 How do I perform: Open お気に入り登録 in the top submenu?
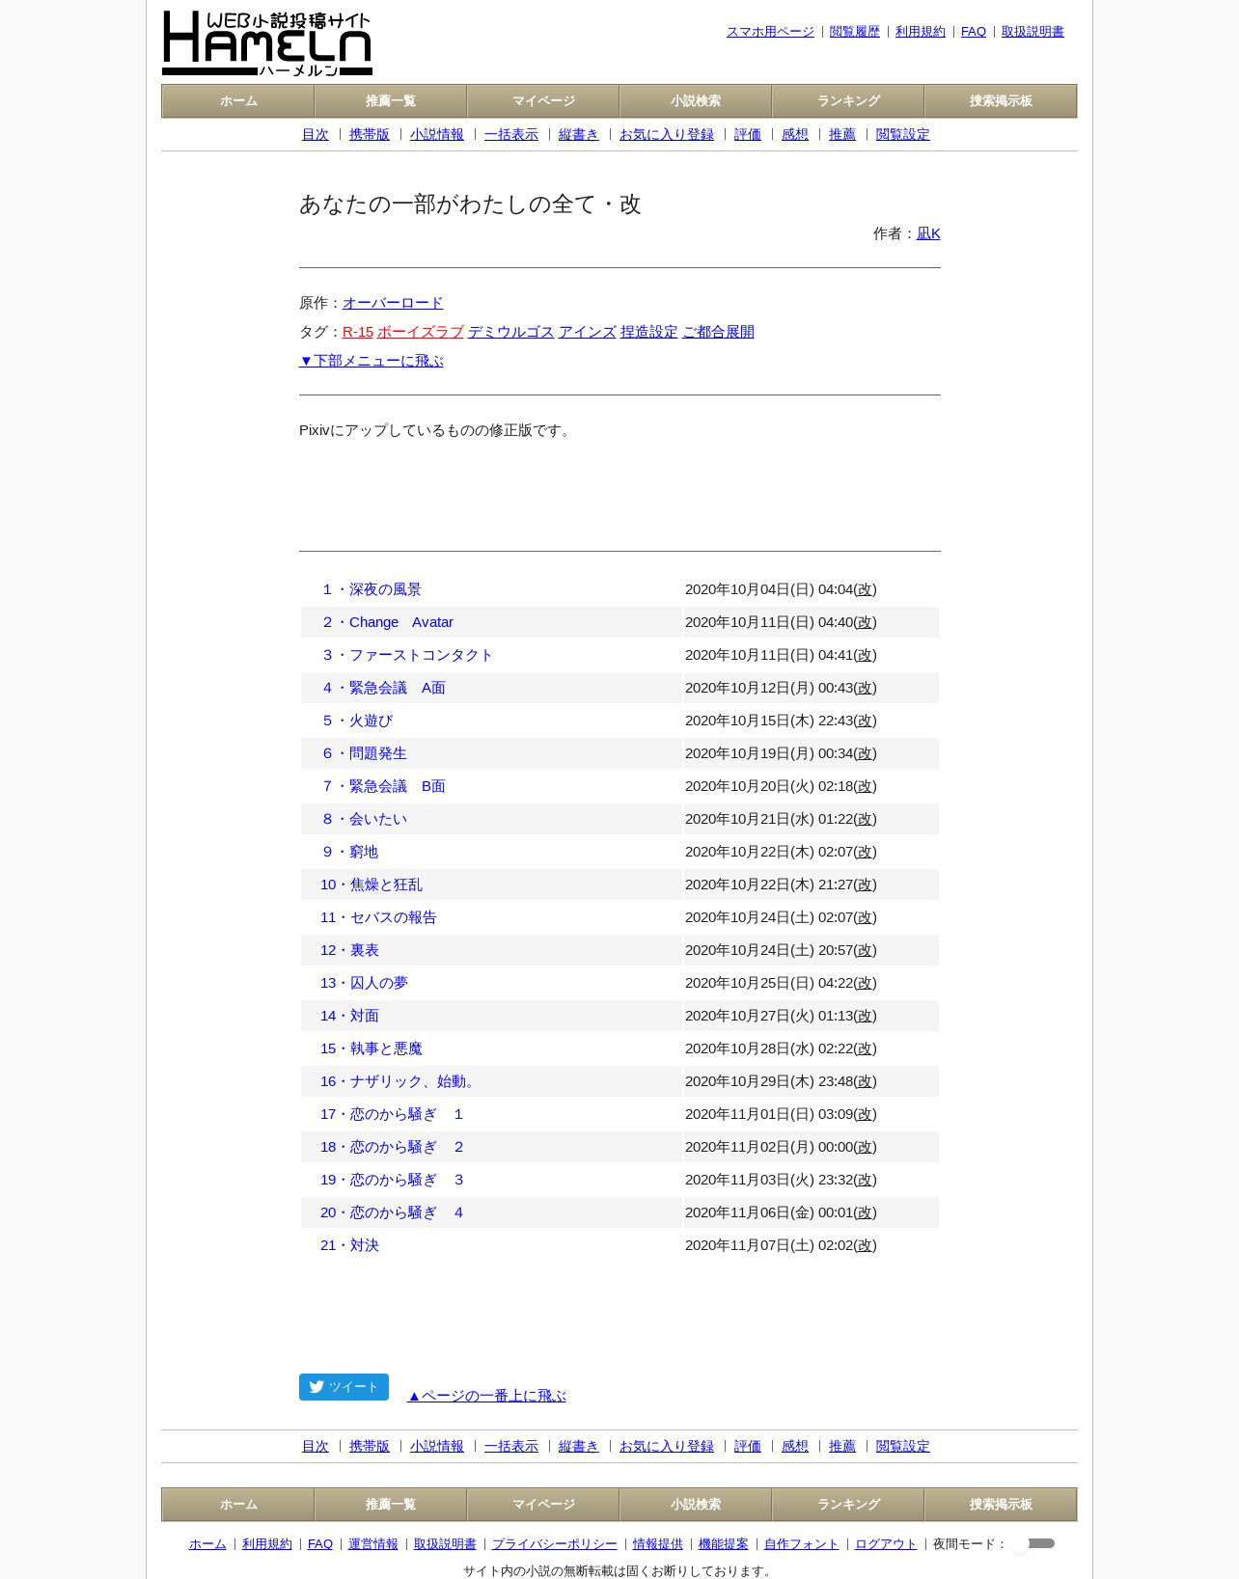coord(667,135)
